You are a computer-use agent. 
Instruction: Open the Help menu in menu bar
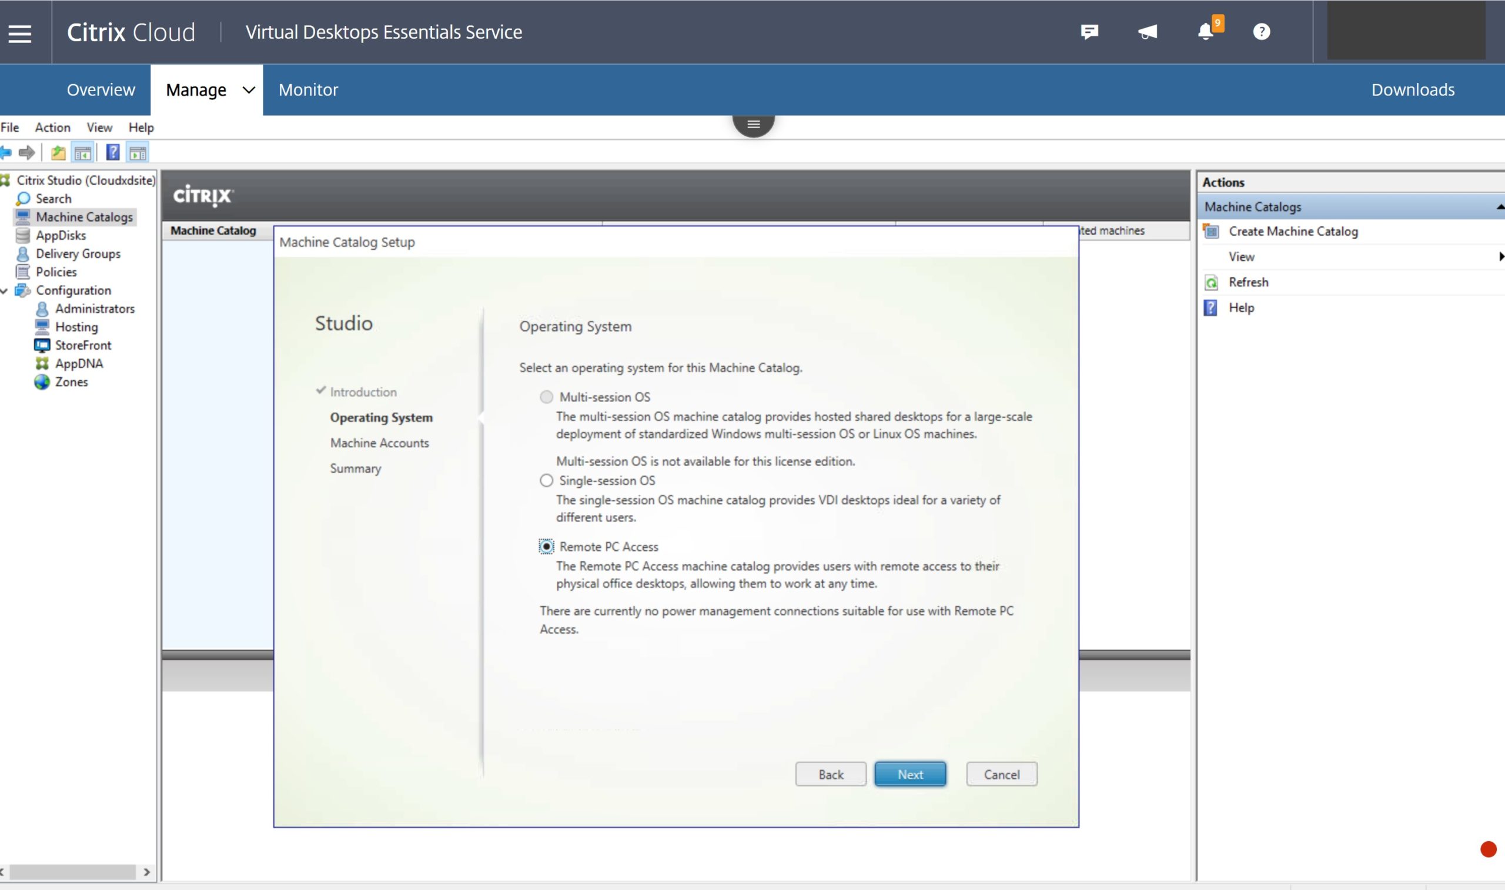click(x=141, y=127)
